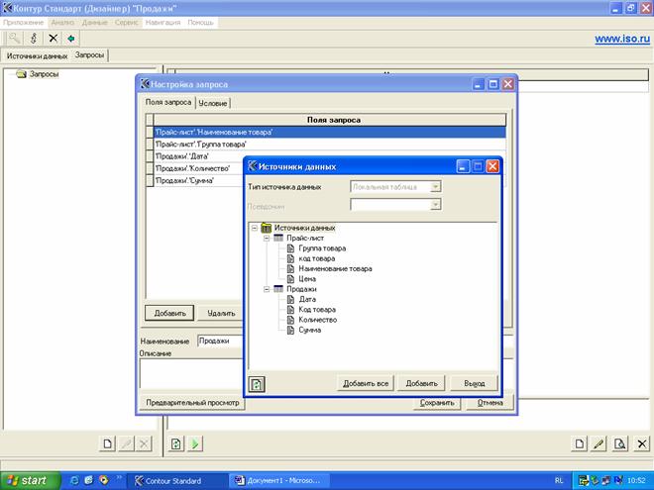Select the Цена field in Прайс-лист

tap(307, 279)
